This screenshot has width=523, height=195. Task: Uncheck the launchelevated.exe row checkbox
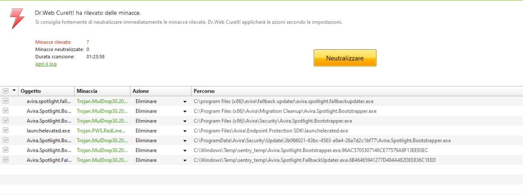tap(5, 130)
